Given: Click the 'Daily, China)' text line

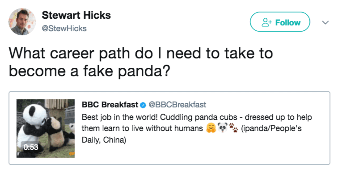Looking at the screenshot, I should 104,140.
